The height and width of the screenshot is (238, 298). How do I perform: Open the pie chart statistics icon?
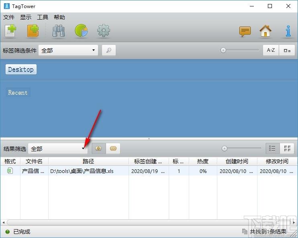coord(81,31)
